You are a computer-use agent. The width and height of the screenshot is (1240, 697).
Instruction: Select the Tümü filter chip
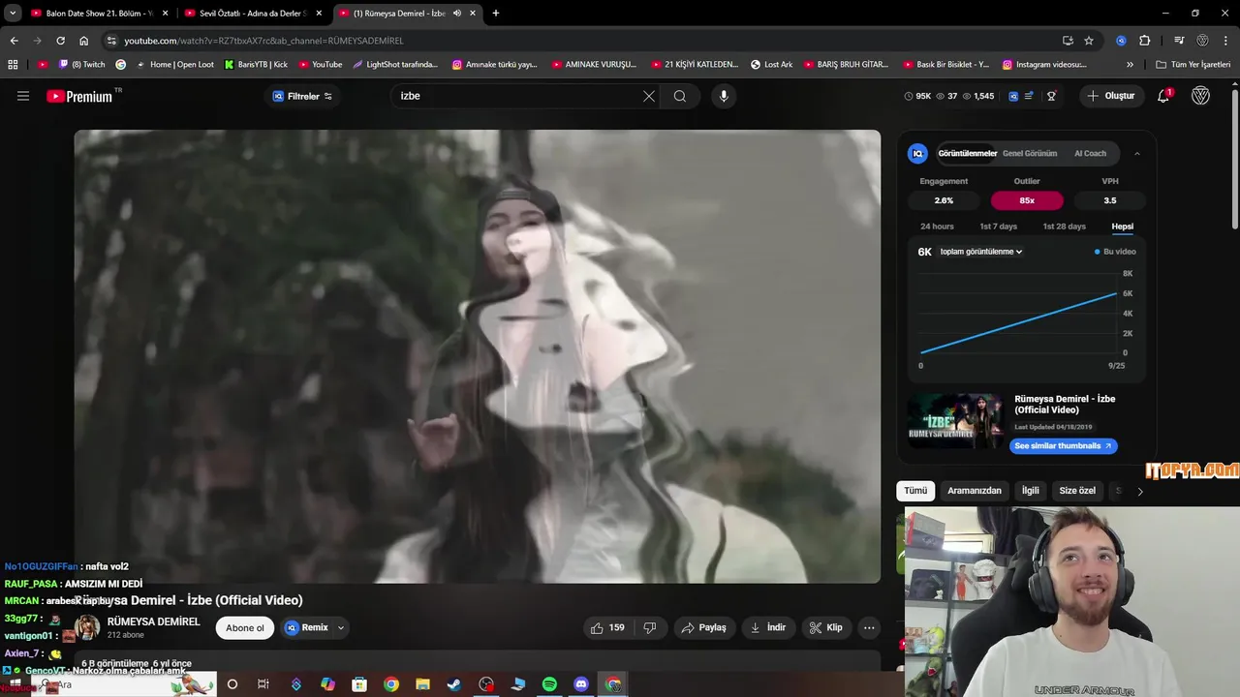[x=915, y=491]
